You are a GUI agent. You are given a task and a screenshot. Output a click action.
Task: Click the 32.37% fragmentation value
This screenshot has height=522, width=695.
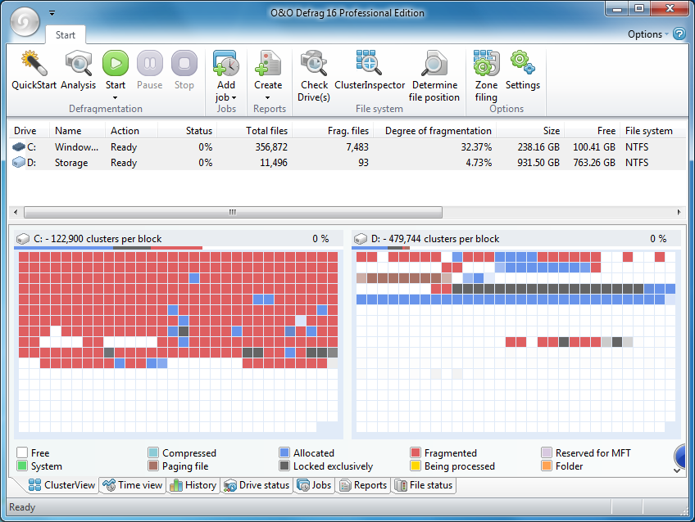click(x=476, y=147)
